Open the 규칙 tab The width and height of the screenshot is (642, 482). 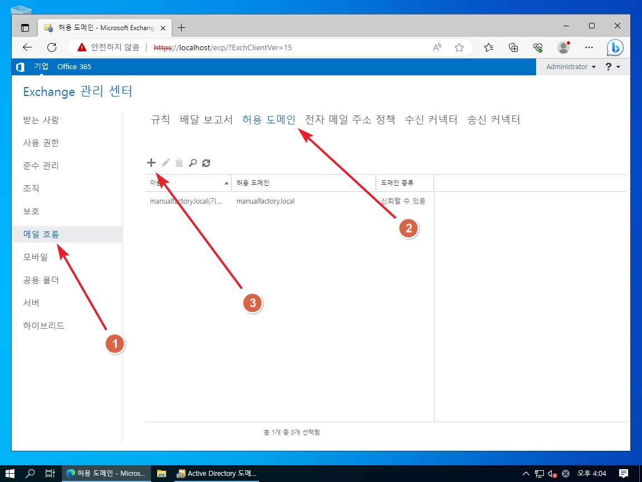click(x=160, y=120)
